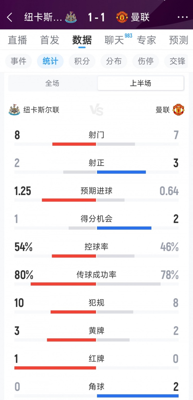Select the 分布 chip
This screenshot has height=400, width=193.
(114, 61)
